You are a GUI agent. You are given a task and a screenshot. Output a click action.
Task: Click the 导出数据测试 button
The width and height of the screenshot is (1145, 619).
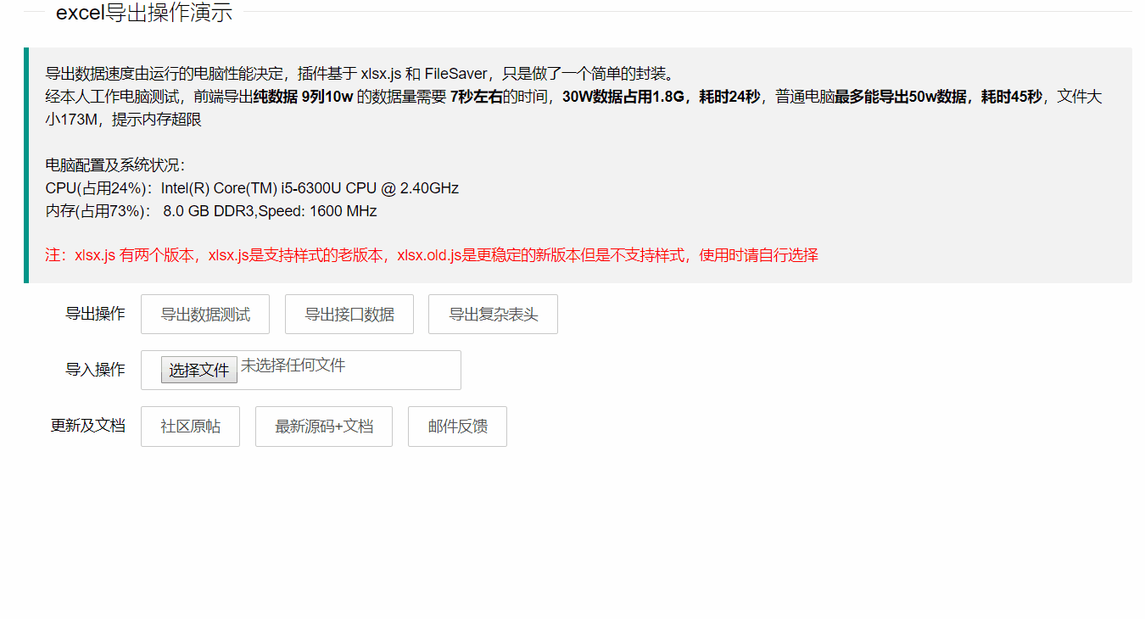tap(204, 314)
